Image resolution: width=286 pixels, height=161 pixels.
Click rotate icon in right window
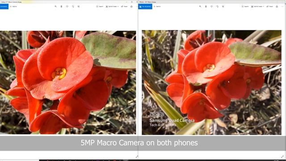click(217, 6)
